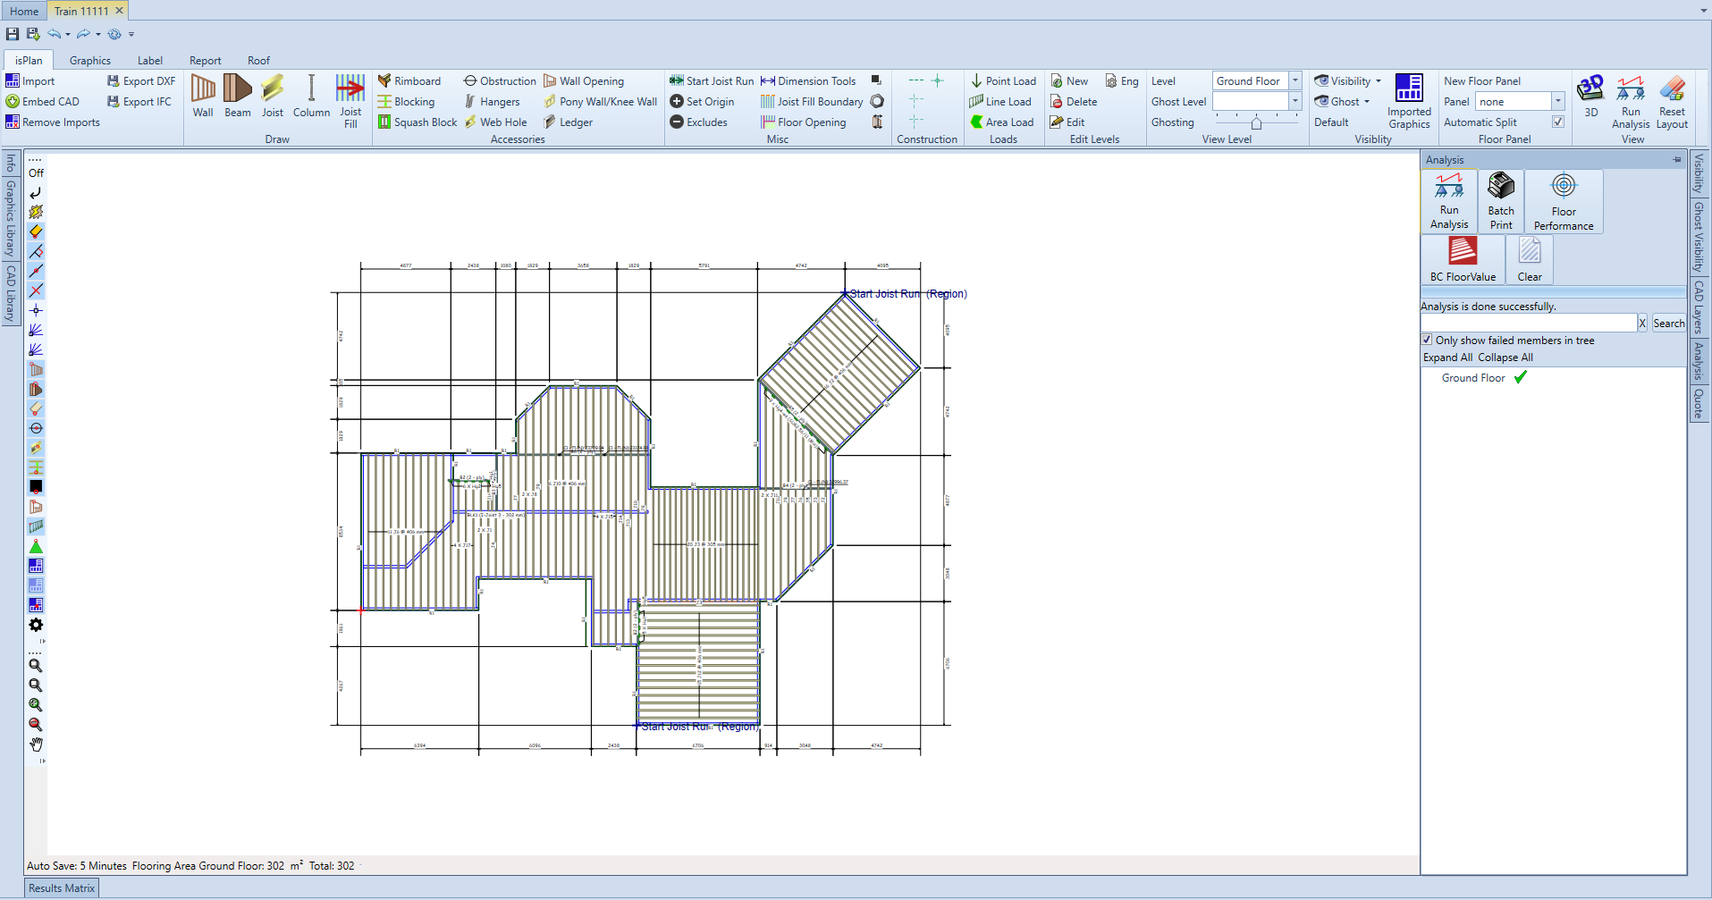Viewport: 1712px width, 900px height.
Task: Click Collapse All link
Action: pyautogui.click(x=1505, y=357)
